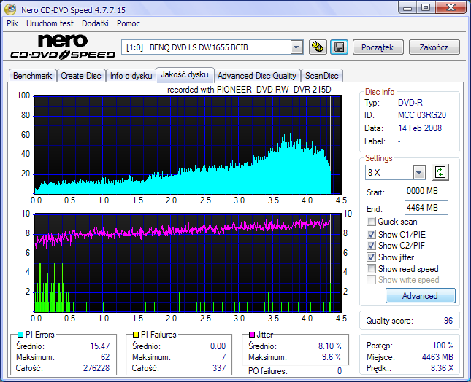471x382 pixels.
Task: Uncheck Show C2/PIF
Action: pyautogui.click(x=371, y=246)
